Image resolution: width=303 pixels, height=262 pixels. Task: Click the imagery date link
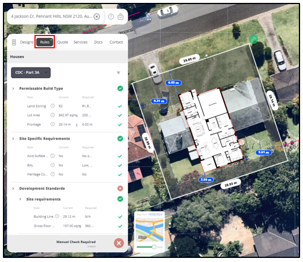[155, 214]
